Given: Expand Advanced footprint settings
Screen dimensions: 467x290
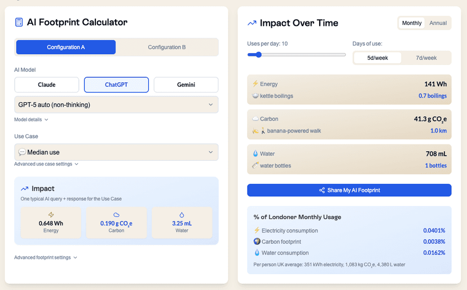Looking at the screenshot, I should [x=46, y=258].
